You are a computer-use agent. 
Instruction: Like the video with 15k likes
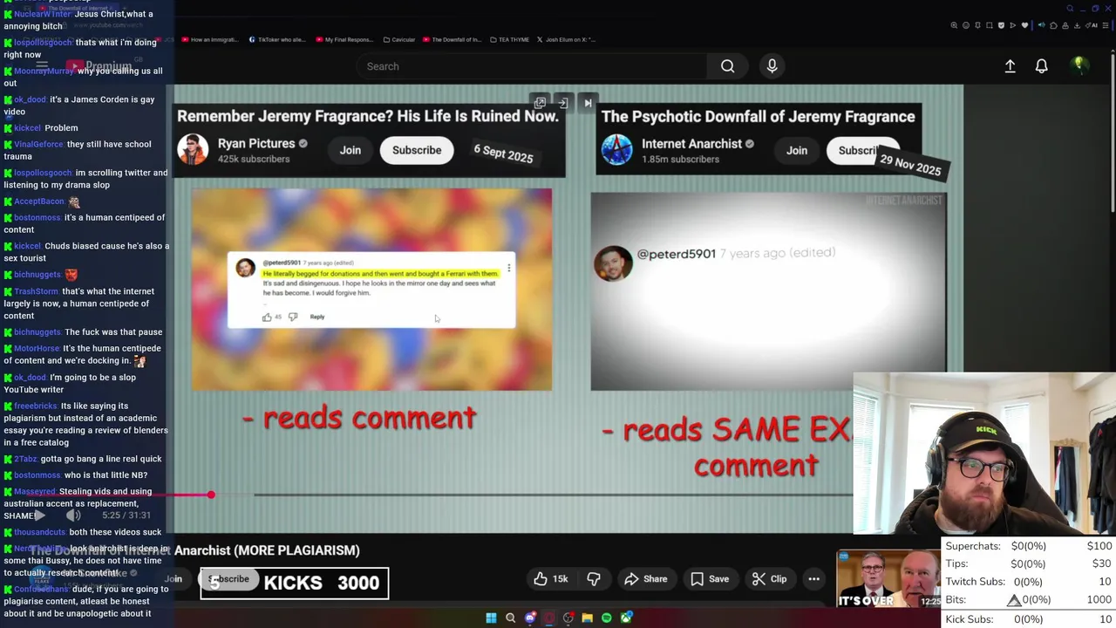click(551, 578)
